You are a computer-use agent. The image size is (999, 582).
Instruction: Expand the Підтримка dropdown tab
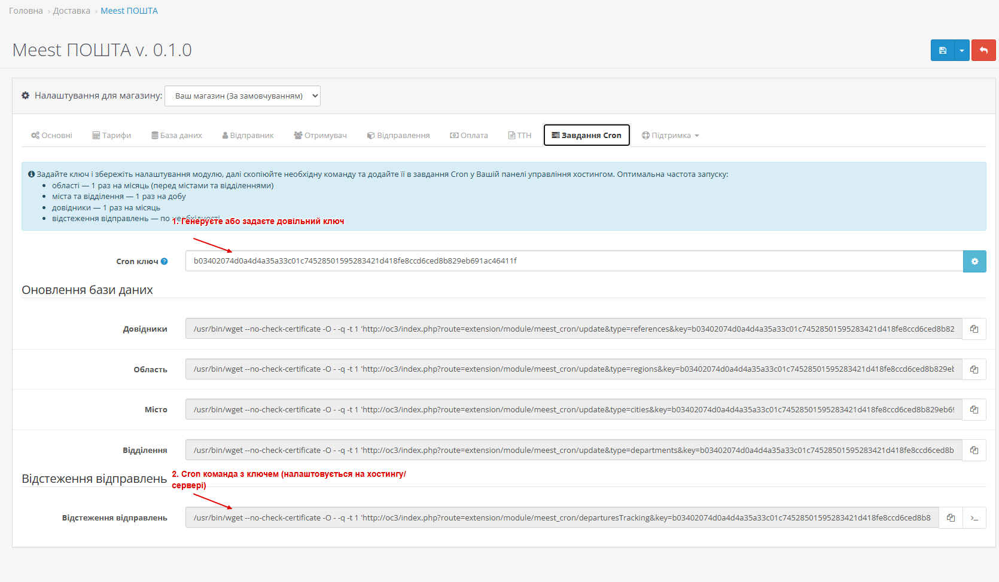point(670,136)
